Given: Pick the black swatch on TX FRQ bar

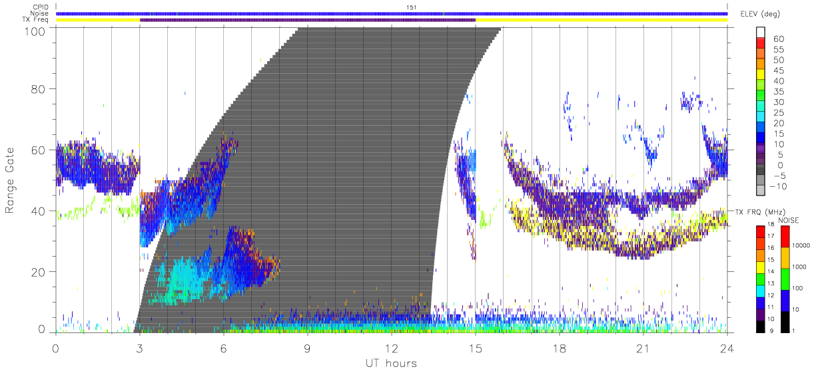Looking at the screenshot, I should [760, 326].
